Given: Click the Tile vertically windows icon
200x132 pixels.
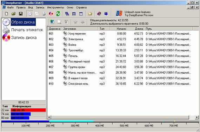Looking at the screenshot, I should coord(81,14).
